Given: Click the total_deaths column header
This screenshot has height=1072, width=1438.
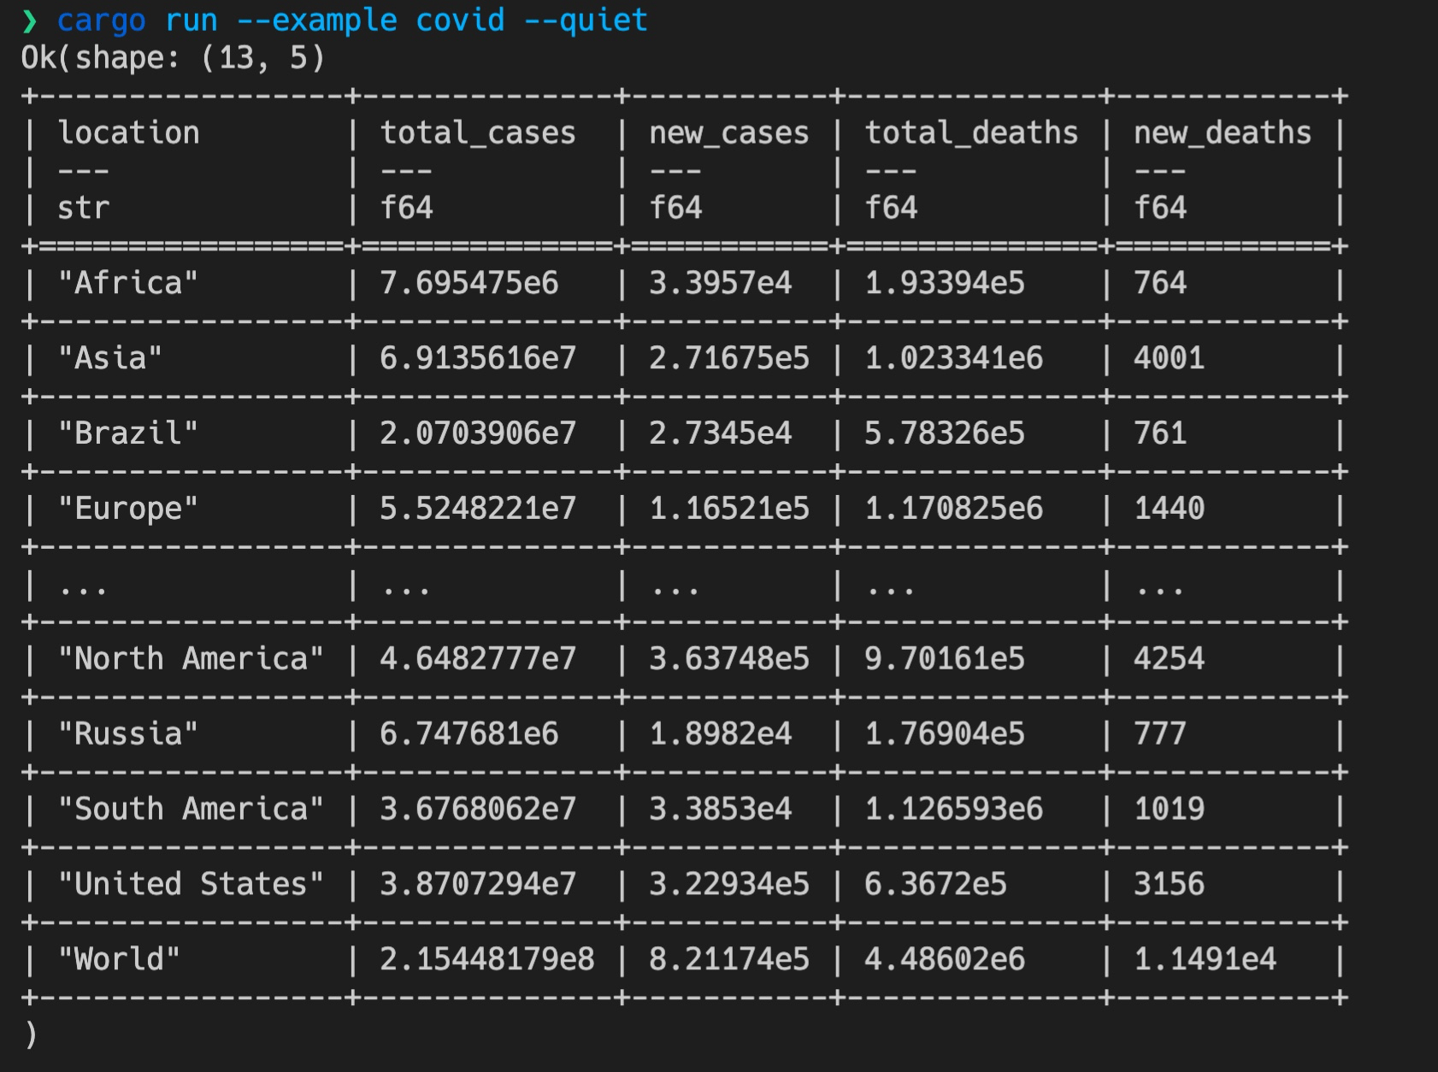Looking at the screenshot, I should pyautogui.click(x=970, y=133).
